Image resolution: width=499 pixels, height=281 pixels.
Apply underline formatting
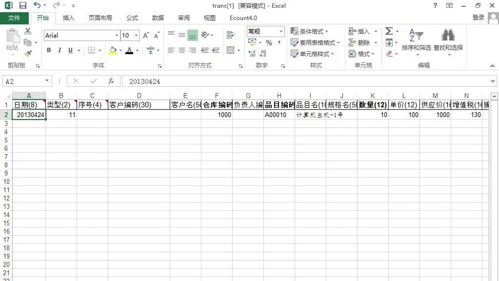pos(69,50)
